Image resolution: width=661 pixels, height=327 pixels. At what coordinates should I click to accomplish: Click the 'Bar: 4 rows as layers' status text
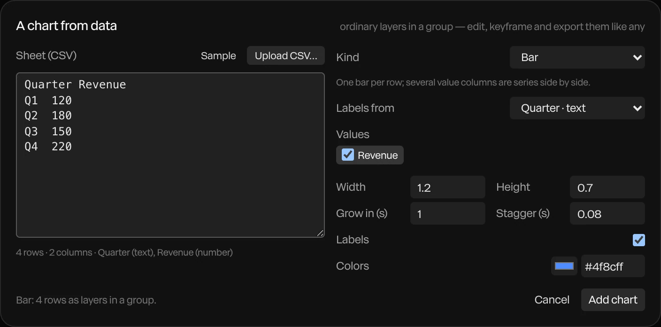86,300
